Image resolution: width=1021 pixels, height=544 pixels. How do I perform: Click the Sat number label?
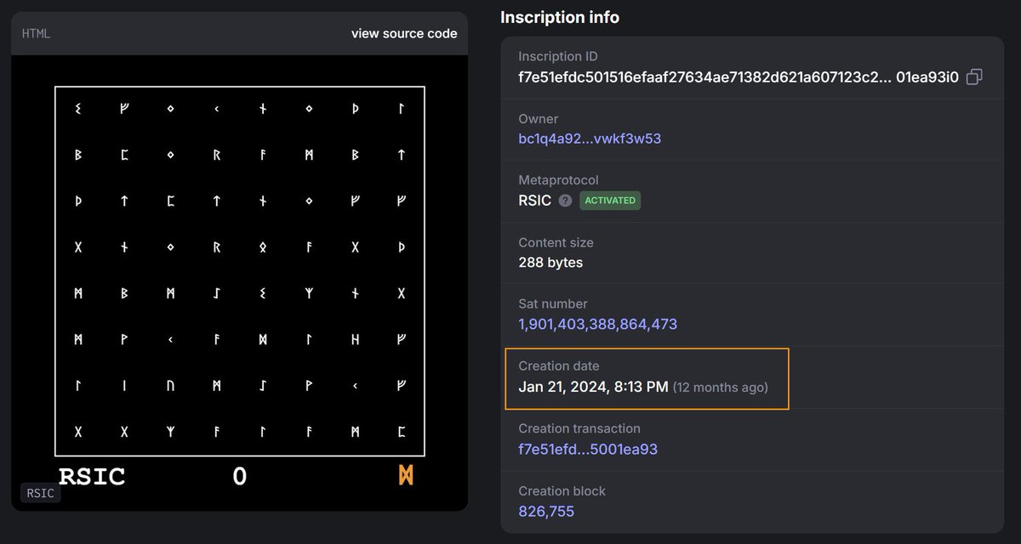(553, 303)
